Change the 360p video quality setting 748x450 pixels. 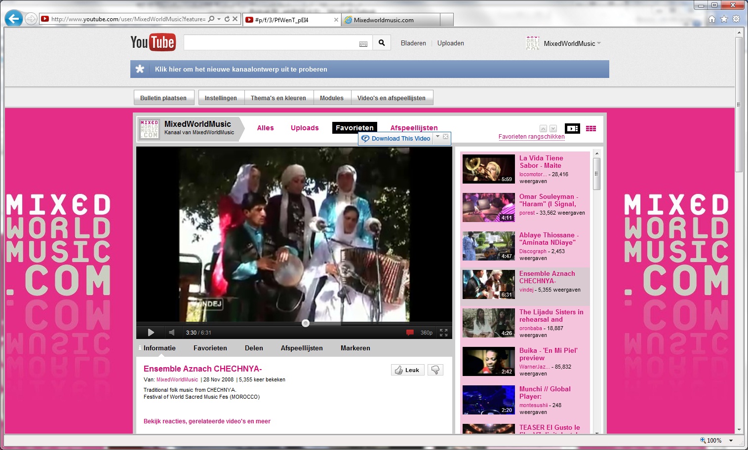(x=427, y=333)
